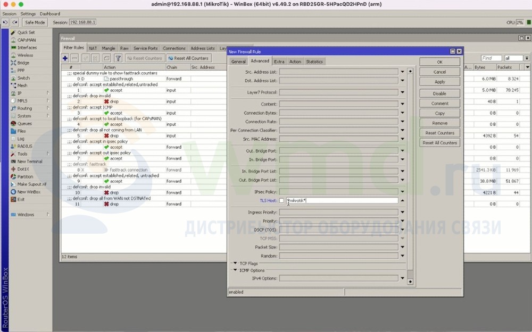Expand the TCP Flags section
This screenshot has height=332, width=532.
235,263
